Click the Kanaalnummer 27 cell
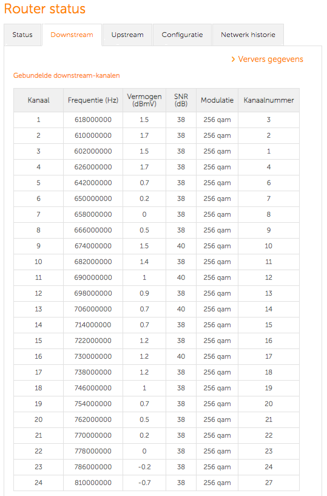 [269, 483]
